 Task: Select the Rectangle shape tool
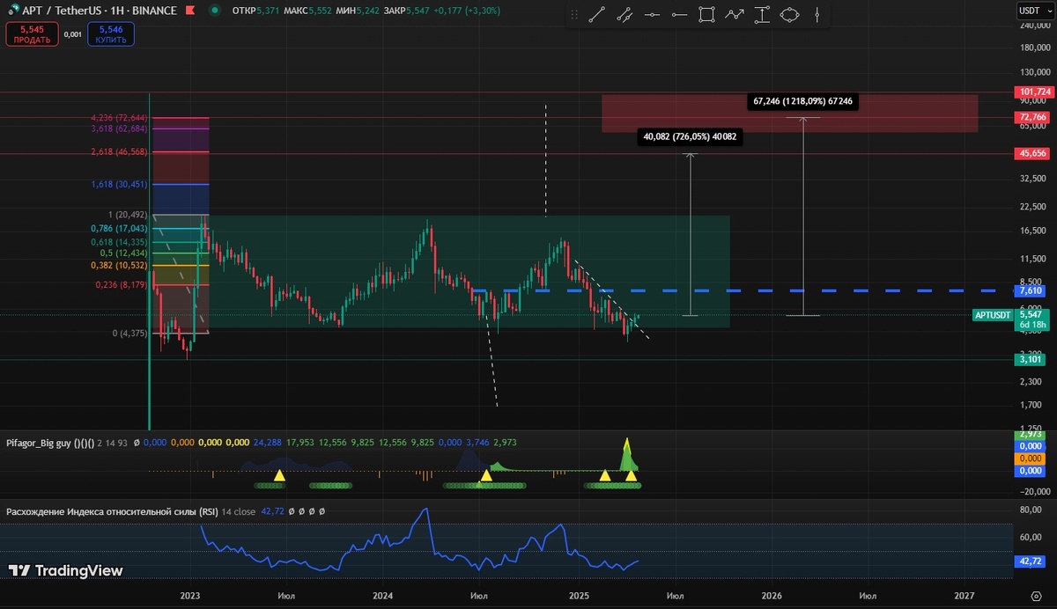[706, 14]
